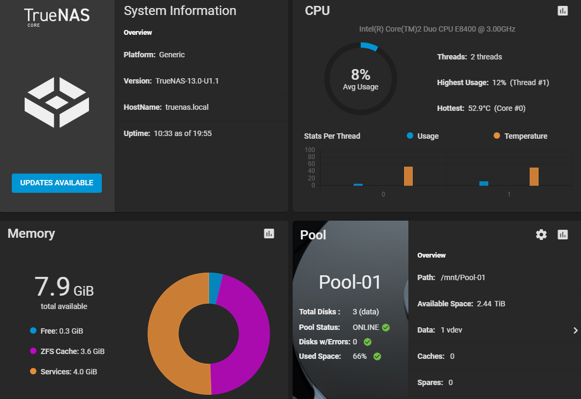Toggle the Usage legend in CPU chart
The height and width of the screenshot is (399, 581).
pos(423,136)
